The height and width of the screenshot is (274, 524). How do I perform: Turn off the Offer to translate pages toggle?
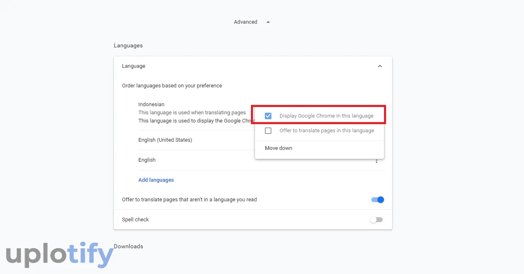[x=377, y=200]
